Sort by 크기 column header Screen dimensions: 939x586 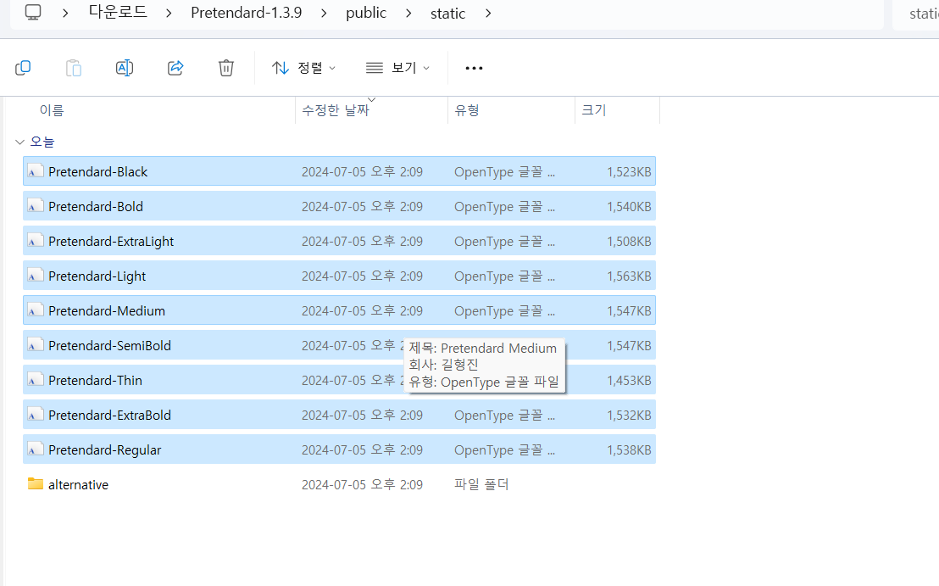[x=593, y=110]
